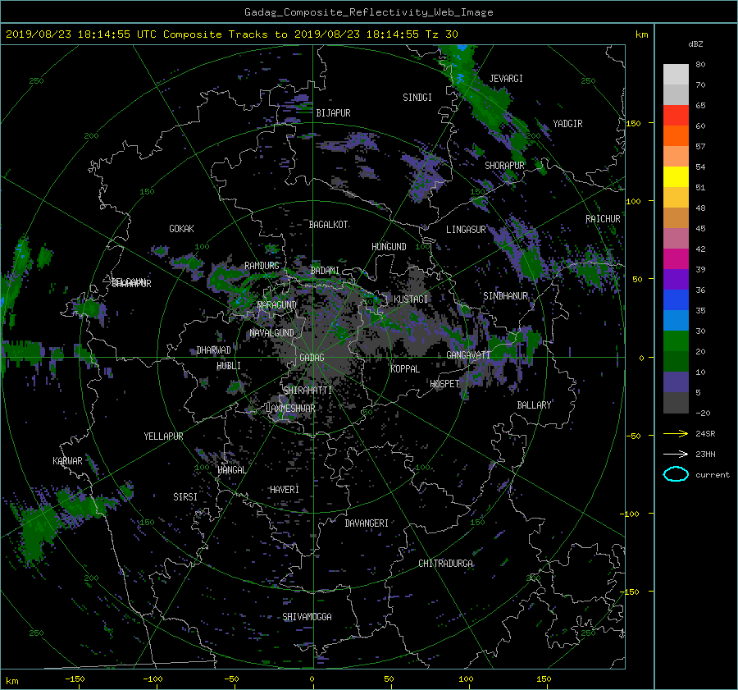Click the NAVALGUND city label

(271, 333)
